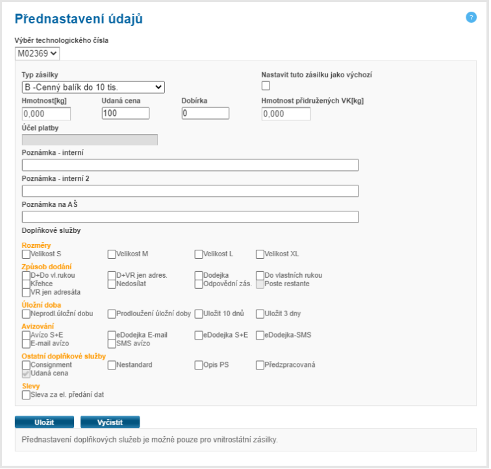This screenshot has height=469, width=491.
Task: Expand the Typ zásilky dropdown
Action: pos(94,87)
